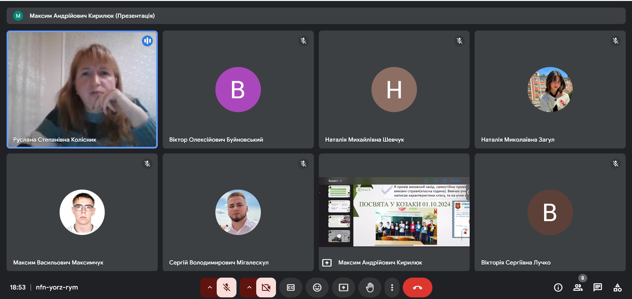Turn on closed captions
The height and width of the screenshot is (299, 632).
click(291, 287)
